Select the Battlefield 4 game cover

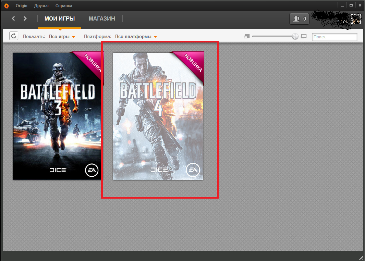(x=158, y=116)
